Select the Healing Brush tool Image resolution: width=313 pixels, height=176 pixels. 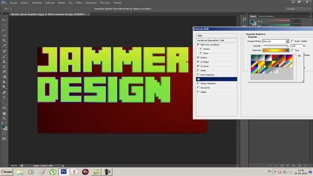[4, 51]
